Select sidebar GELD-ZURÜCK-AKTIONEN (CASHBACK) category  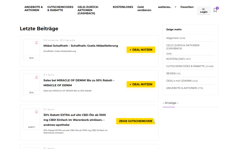pyautogui.click(x=182, y=47)
